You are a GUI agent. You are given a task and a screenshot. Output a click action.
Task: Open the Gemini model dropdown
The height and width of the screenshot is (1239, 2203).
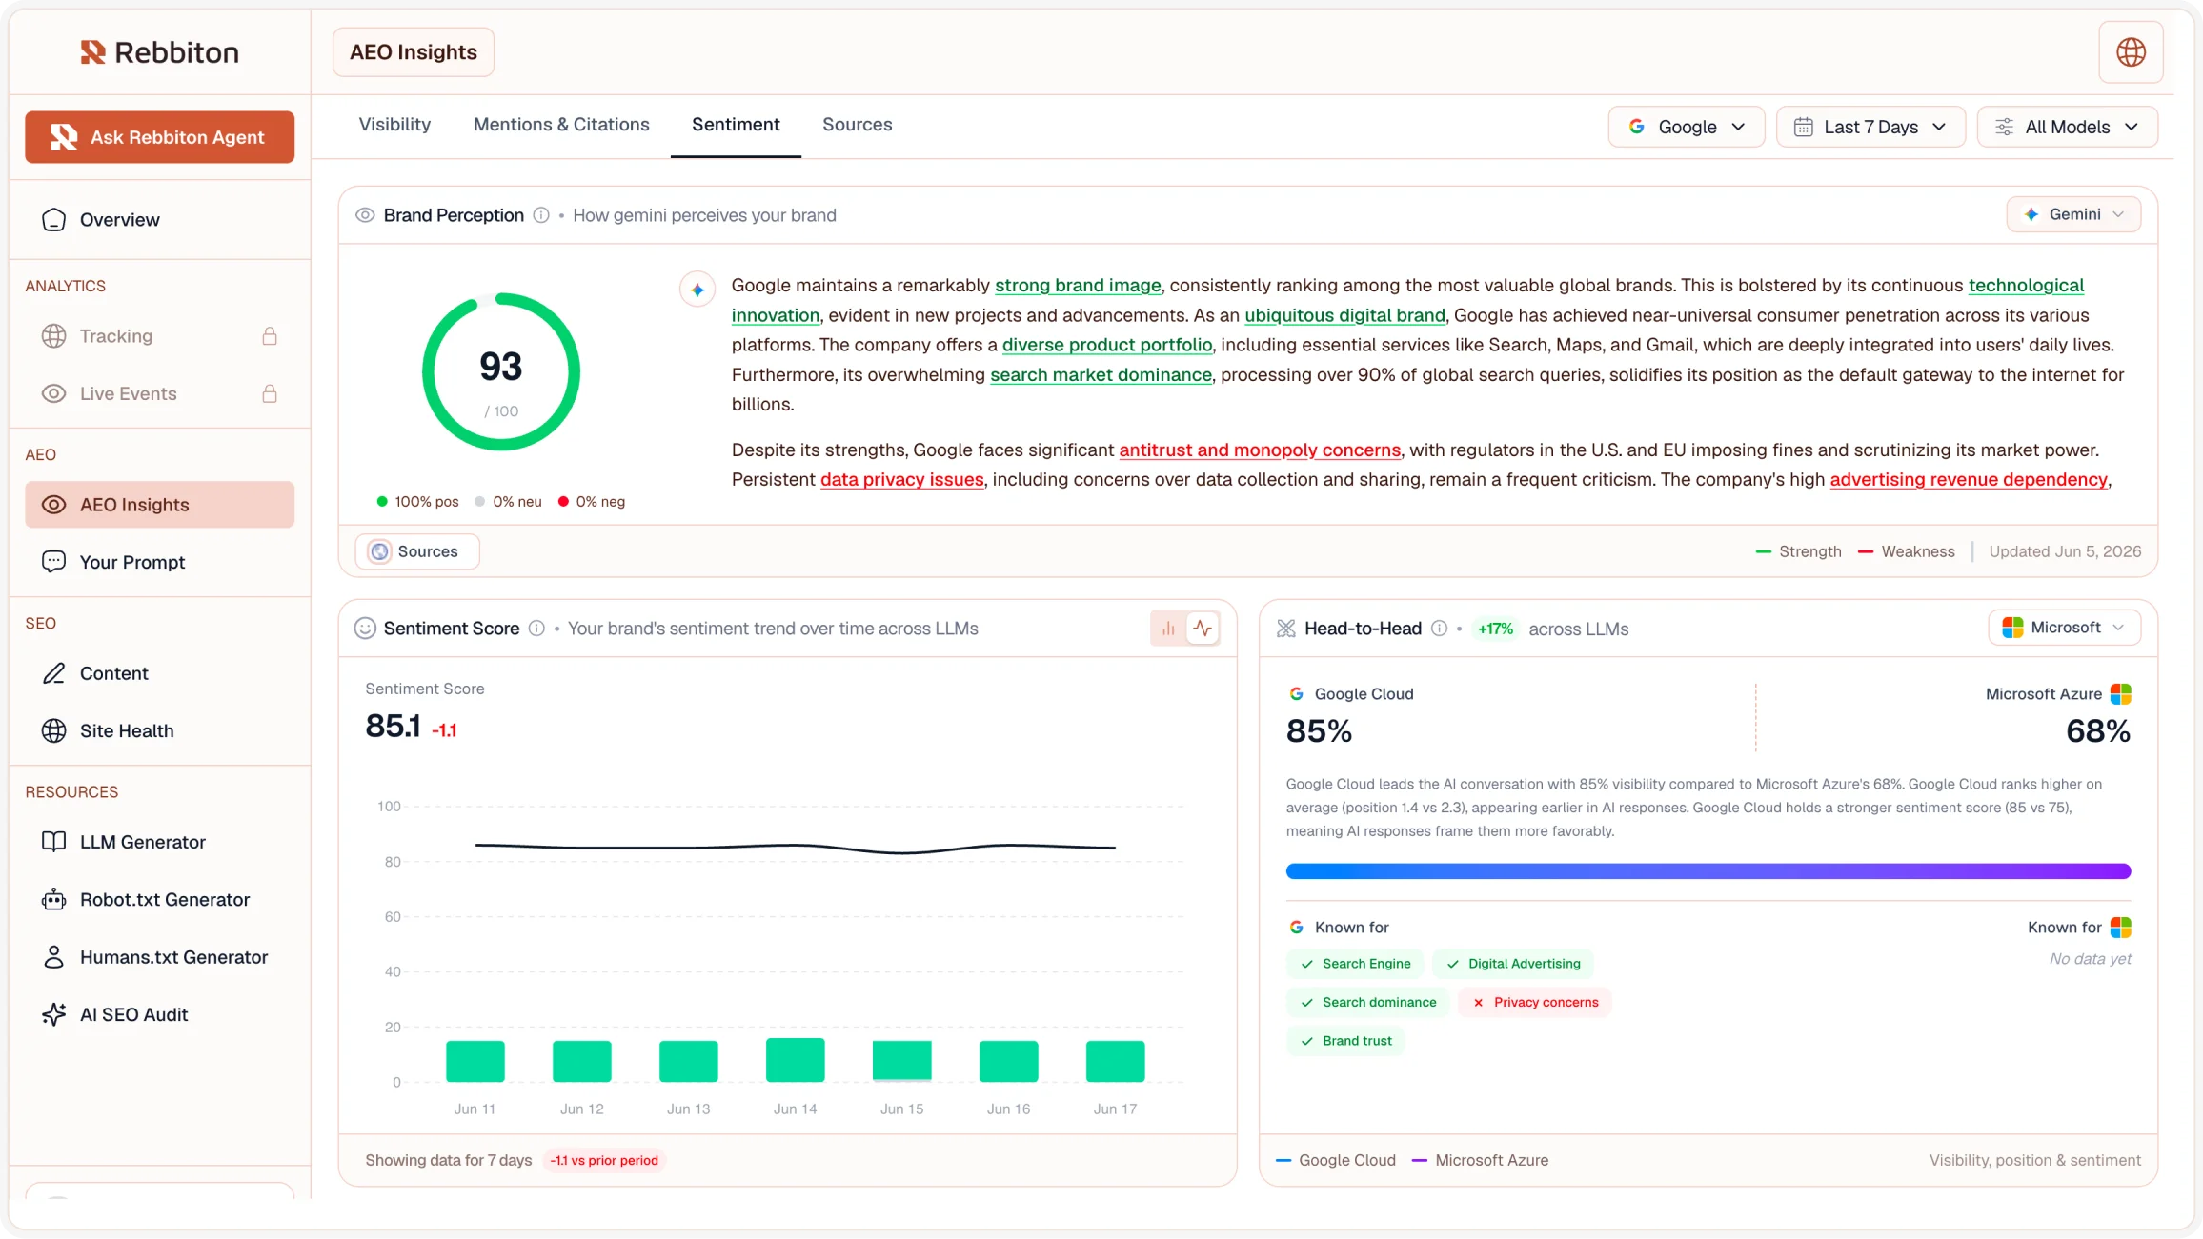[2073, 214]
